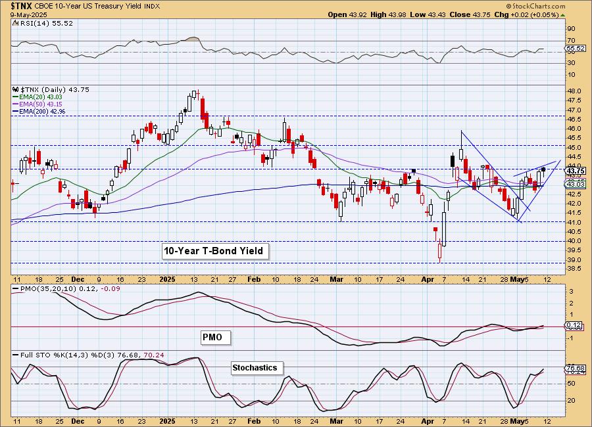Click the black line marker before Full STO
592x427 pixels.
pos(16,355)
